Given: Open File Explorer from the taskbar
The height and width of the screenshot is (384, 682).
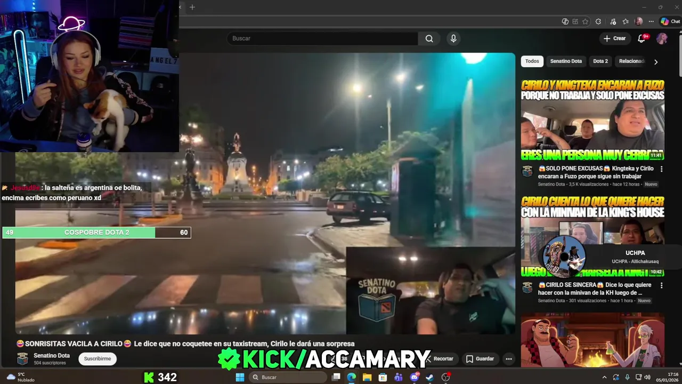Looking at the screenshot, I should 367,377.
